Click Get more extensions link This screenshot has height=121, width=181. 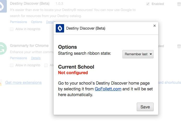[x=23, y=82]
